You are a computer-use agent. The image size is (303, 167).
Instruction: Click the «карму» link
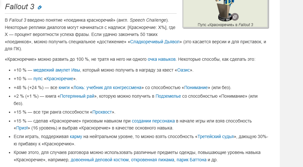click(x=76, y=137)
